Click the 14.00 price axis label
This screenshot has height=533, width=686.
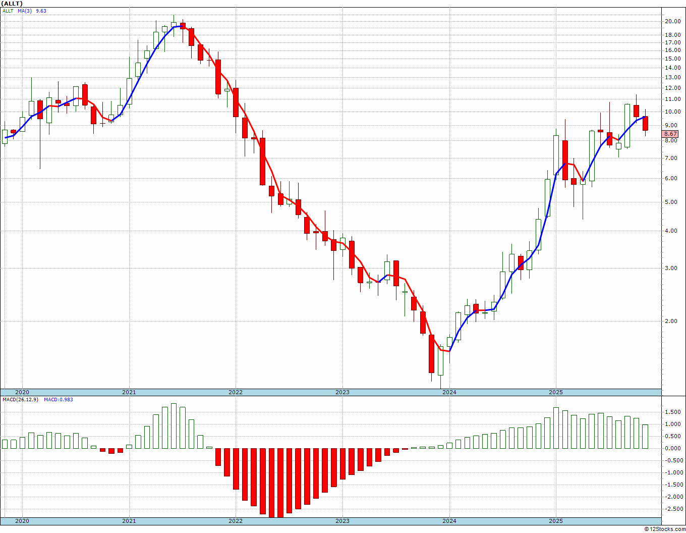coord(672,68)
